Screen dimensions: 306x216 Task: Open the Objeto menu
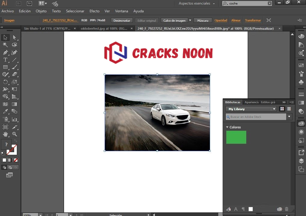(41, 11)
